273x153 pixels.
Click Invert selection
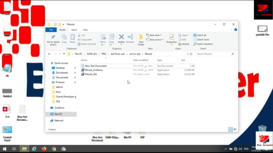click(x=203, y=44)
